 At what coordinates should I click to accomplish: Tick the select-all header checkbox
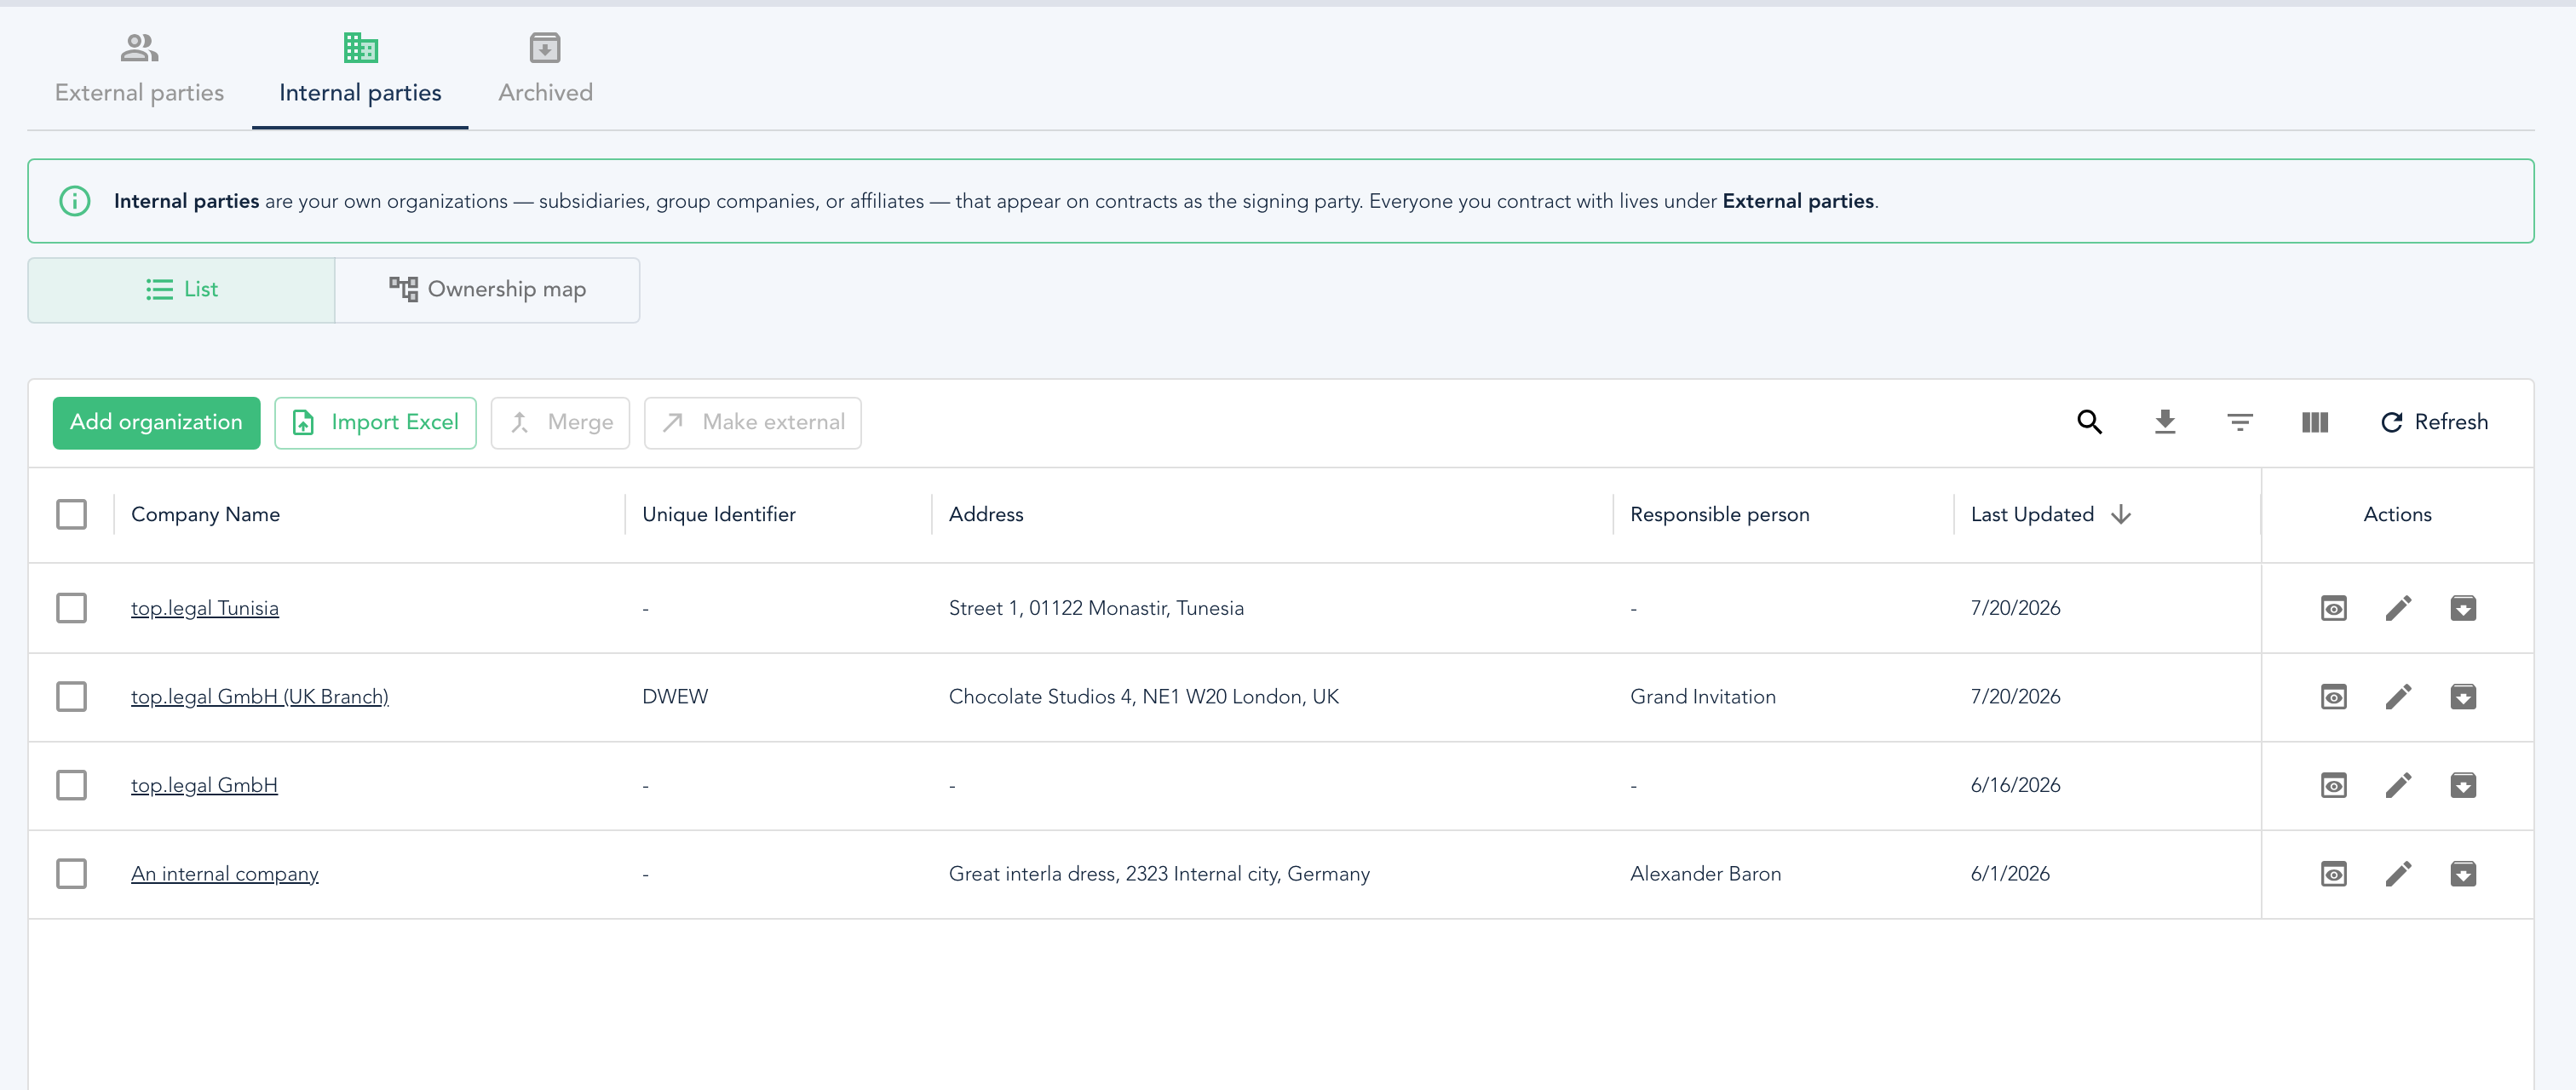pyautogui.click(x=71, y=514)
